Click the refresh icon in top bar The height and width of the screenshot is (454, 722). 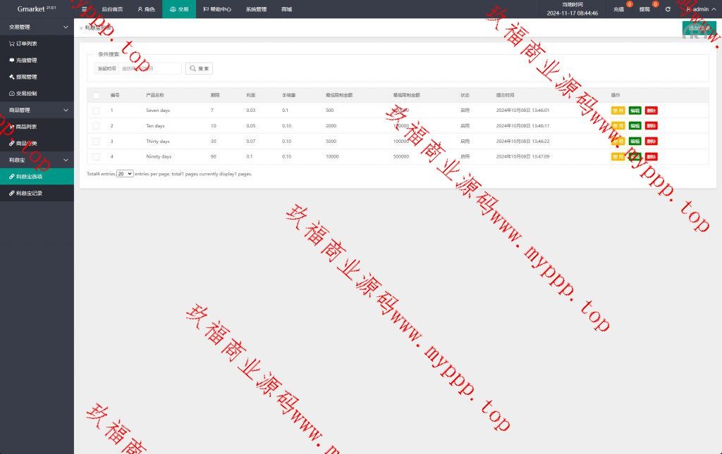[668, 9]
